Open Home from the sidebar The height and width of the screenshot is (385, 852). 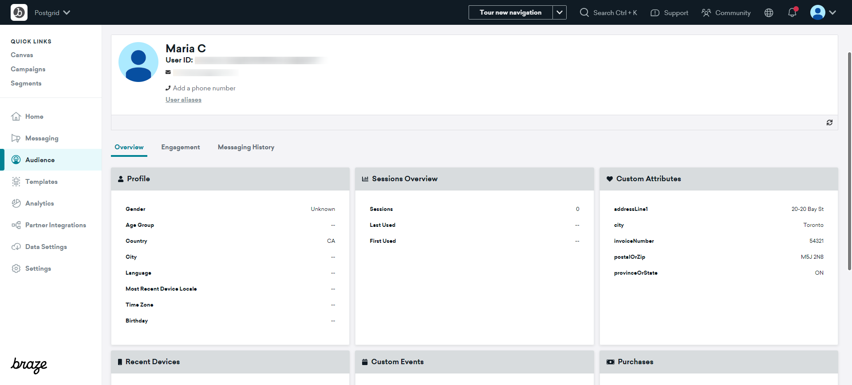tap(34, 117)
